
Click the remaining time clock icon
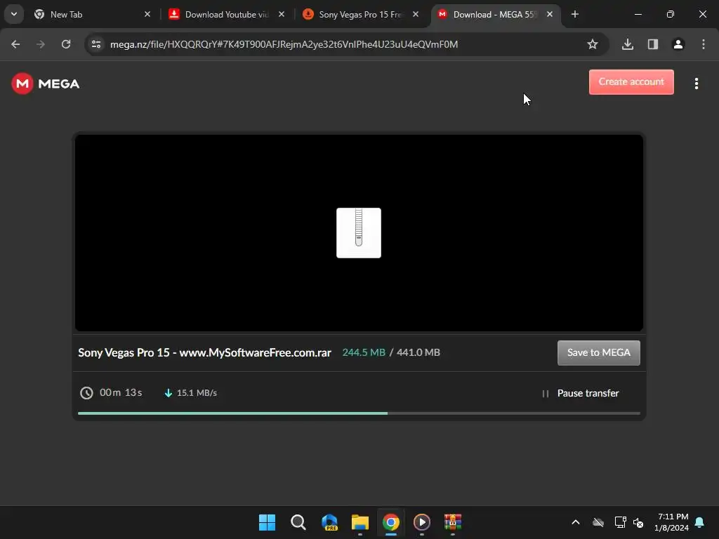86,393
